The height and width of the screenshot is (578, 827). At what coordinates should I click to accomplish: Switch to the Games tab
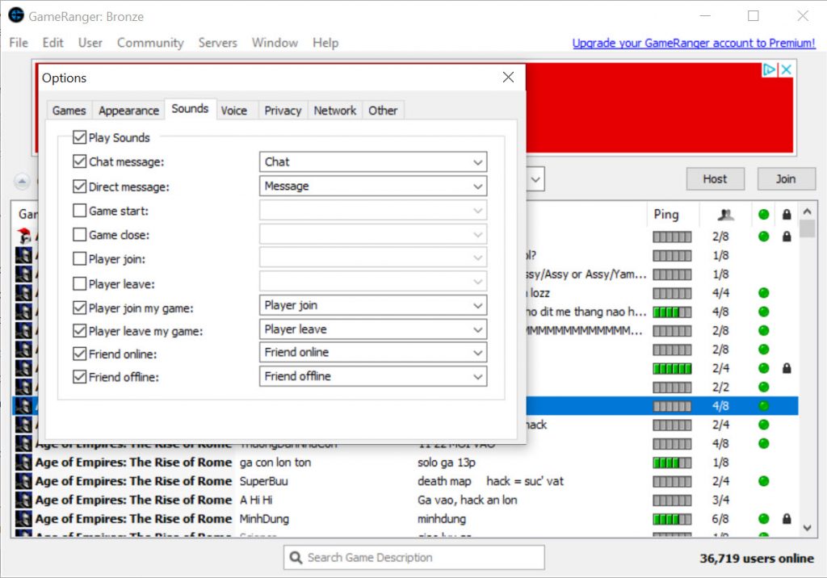pyautogui.click(x=69, y=111)
